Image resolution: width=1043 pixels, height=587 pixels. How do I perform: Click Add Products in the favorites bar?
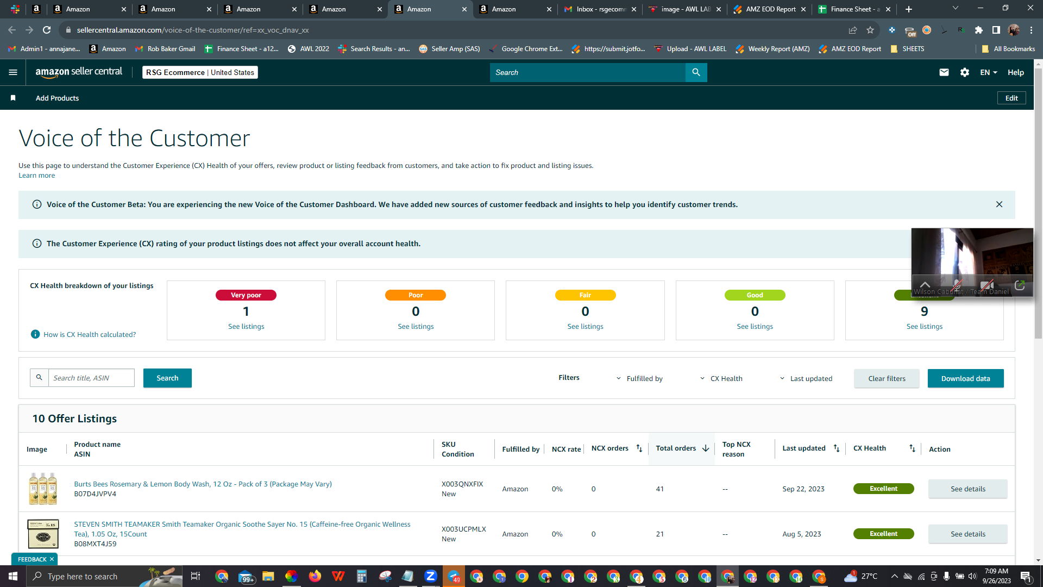57,98
